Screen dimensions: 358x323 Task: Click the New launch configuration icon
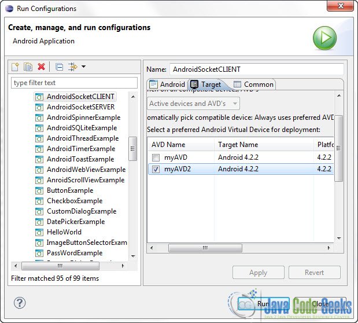tap(15, 67)
